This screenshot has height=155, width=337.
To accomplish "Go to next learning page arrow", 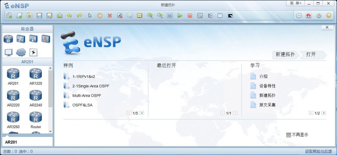I will [x=324, y=113].
